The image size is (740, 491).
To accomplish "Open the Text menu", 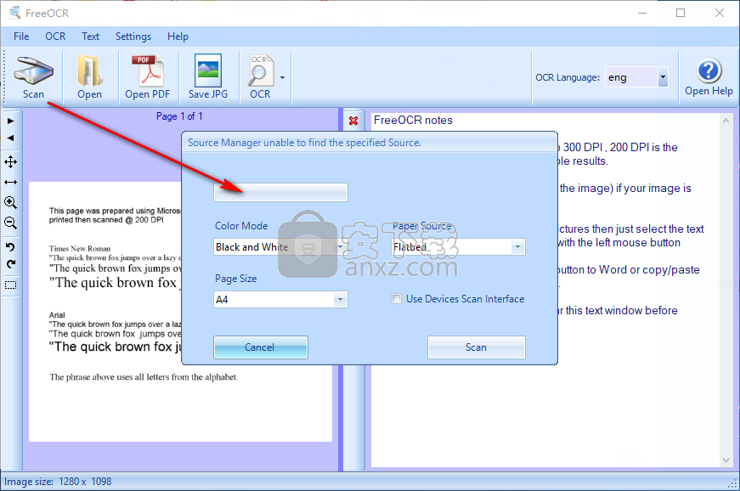I will tap(90, 37).
